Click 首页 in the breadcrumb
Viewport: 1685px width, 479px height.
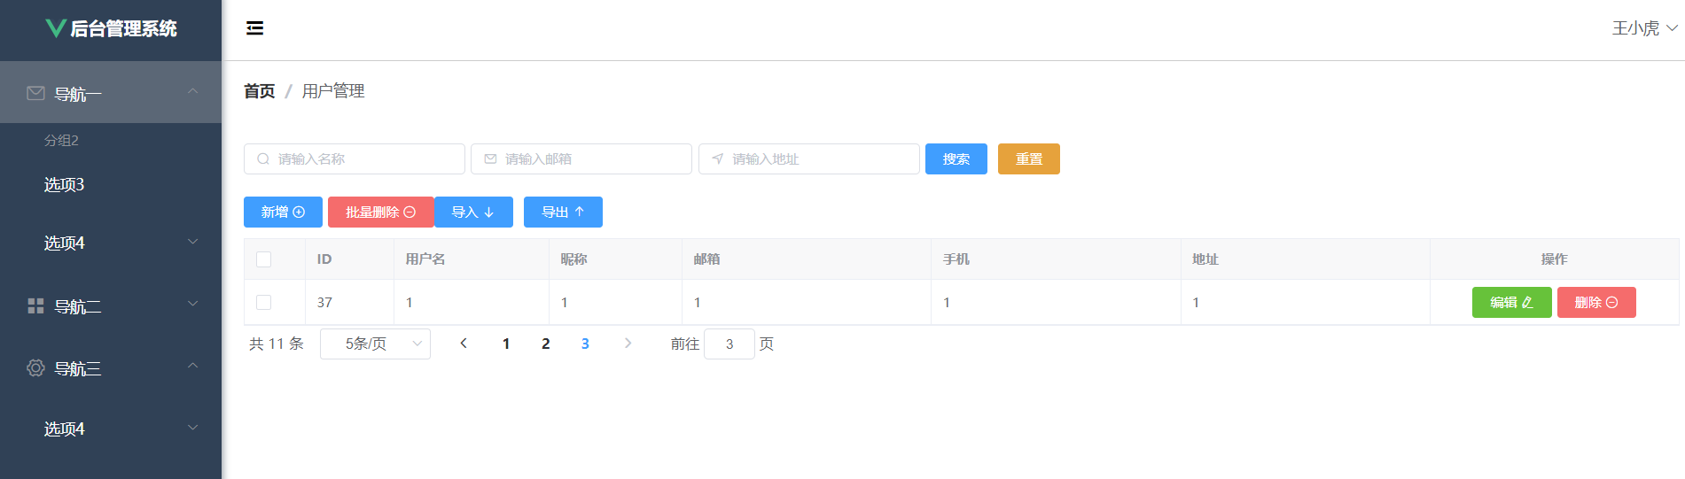259,91
